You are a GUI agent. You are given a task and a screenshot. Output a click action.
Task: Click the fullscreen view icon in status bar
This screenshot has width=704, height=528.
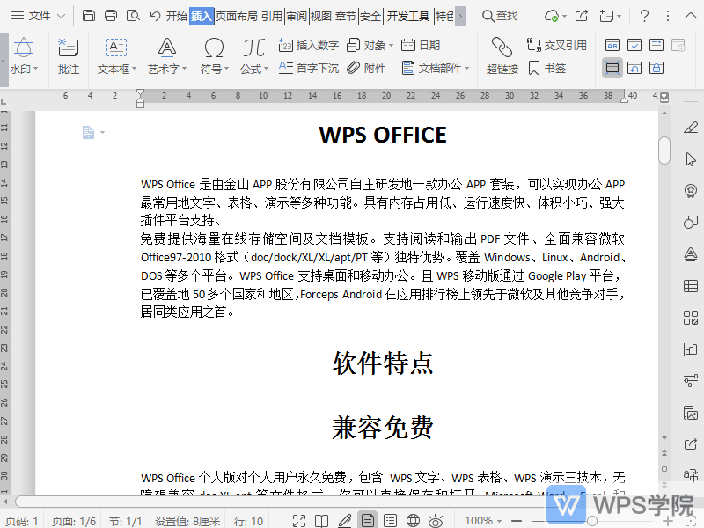tap(299, 521)
